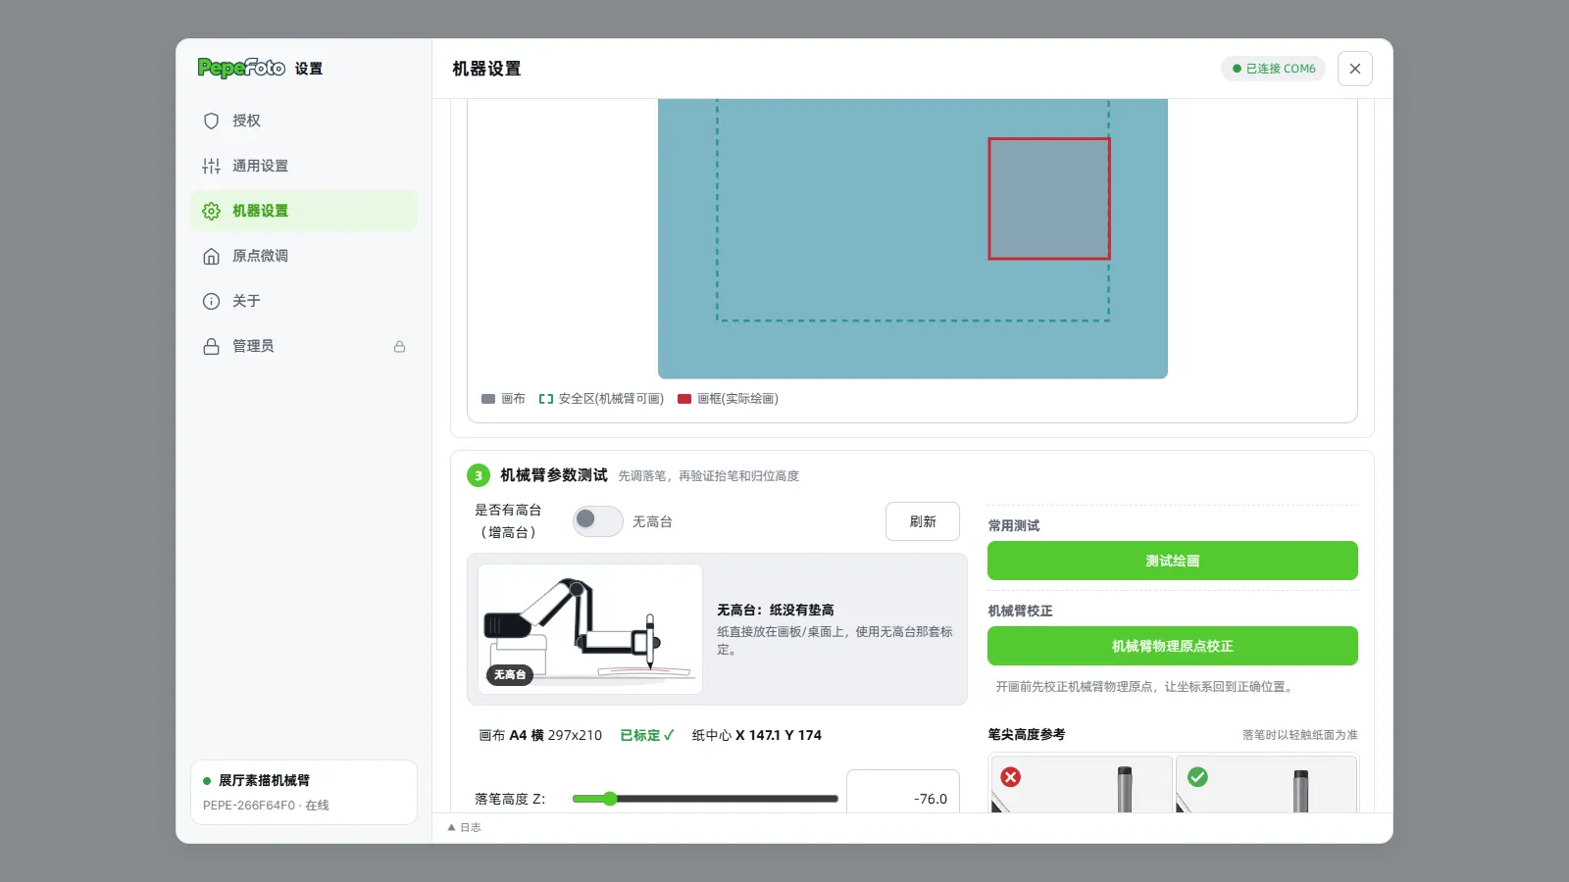Click the red X pen height example

click(1082, 784)
